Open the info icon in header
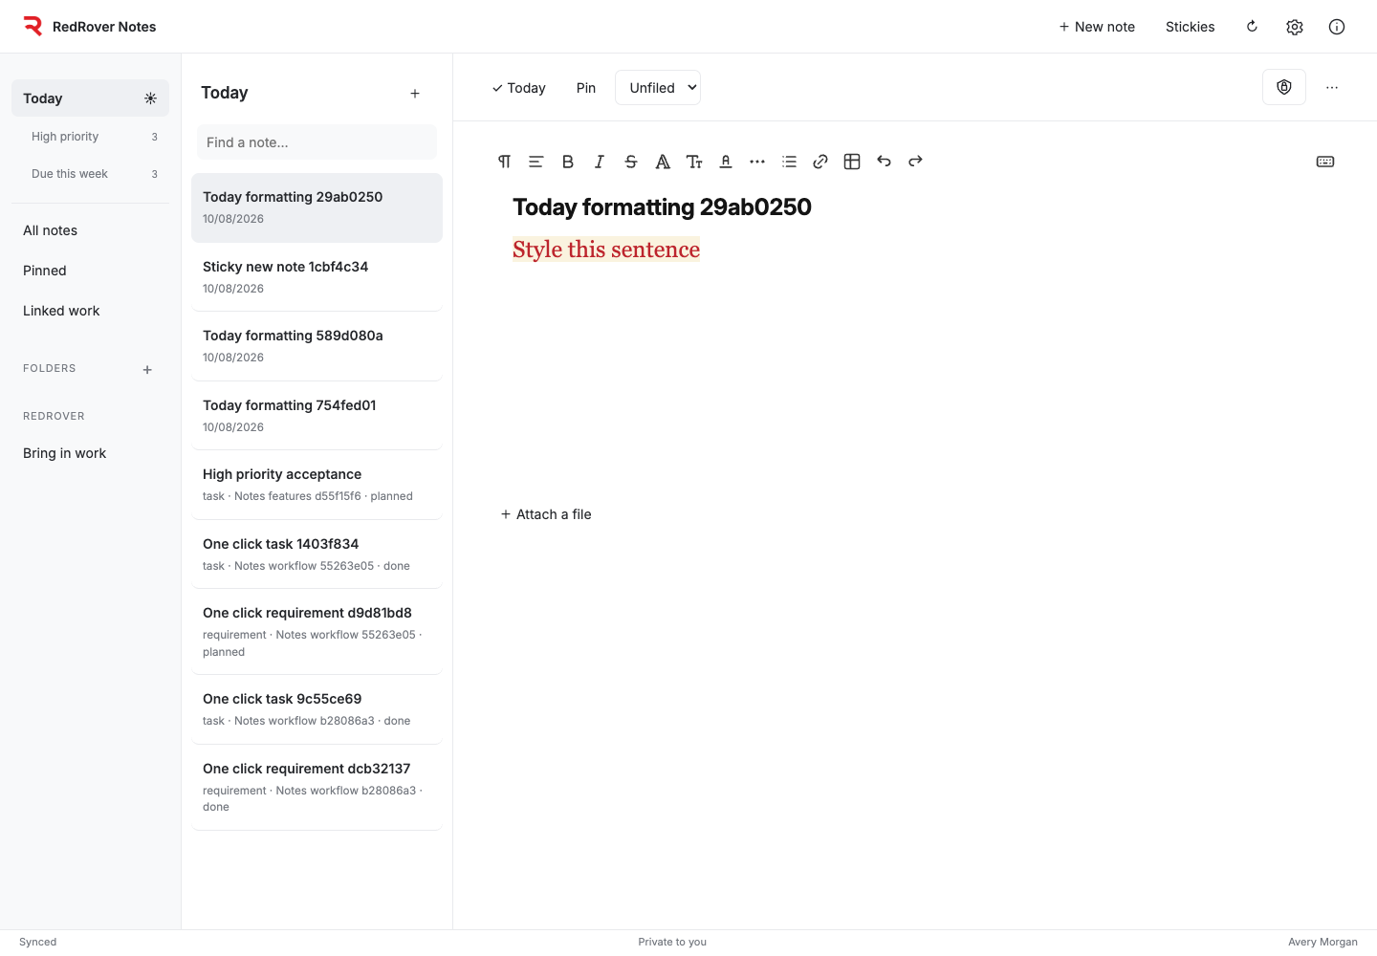This screenshot has height=956, width=1377. click(1336, 27)
